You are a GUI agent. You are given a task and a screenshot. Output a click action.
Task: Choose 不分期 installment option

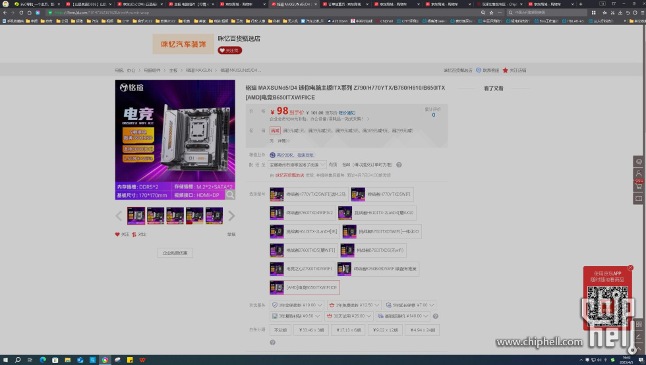coord(281,330)
